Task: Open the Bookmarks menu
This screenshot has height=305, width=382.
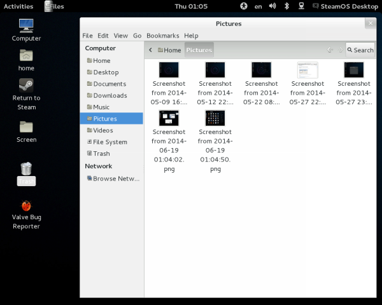Action: point(162,36)
